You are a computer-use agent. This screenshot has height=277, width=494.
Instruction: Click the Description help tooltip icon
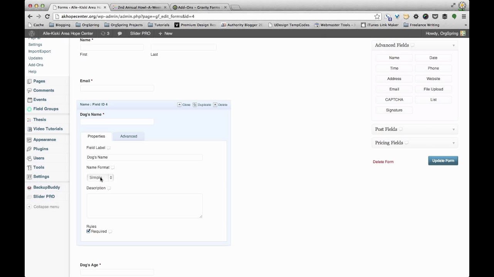[109, 188]
